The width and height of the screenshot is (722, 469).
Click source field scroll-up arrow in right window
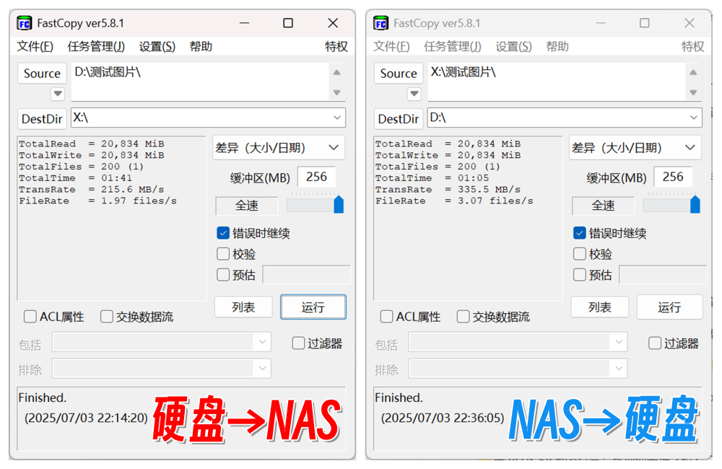[x=693, y=72]
